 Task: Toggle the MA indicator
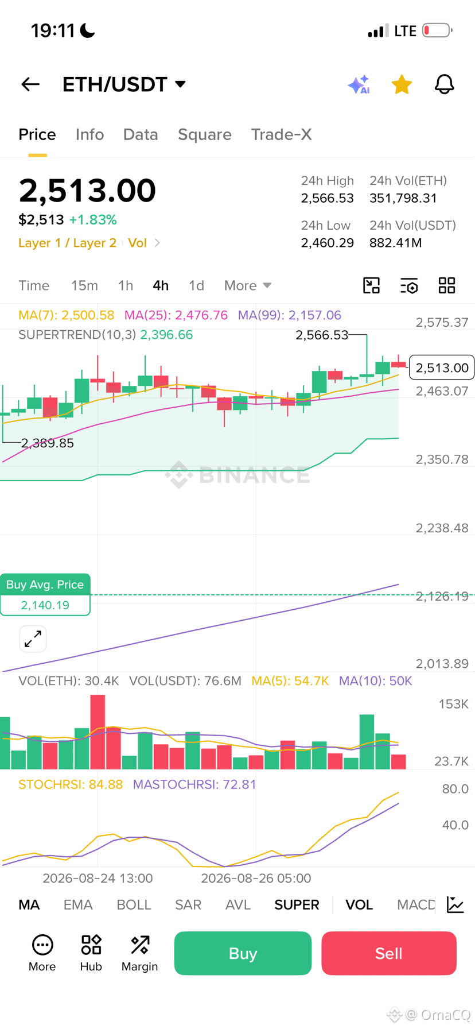point(29,905)
